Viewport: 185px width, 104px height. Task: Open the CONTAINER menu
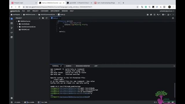45,11
